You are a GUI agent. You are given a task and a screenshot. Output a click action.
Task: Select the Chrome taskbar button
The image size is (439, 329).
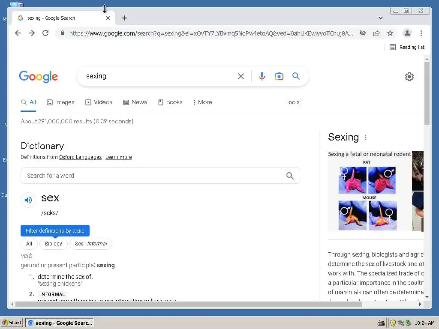coord(60,323)
